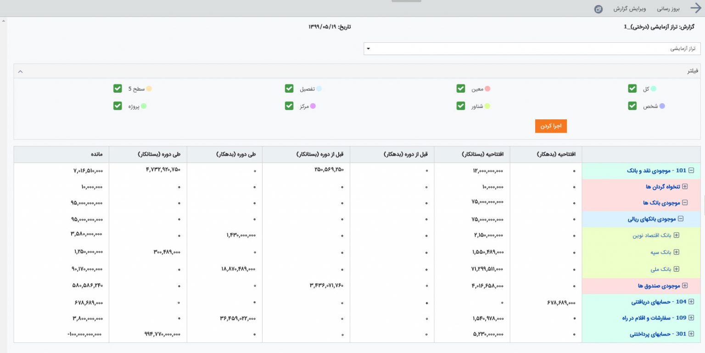Select the موجودی بانکهای ریالی account label

[x=652, y=219]
